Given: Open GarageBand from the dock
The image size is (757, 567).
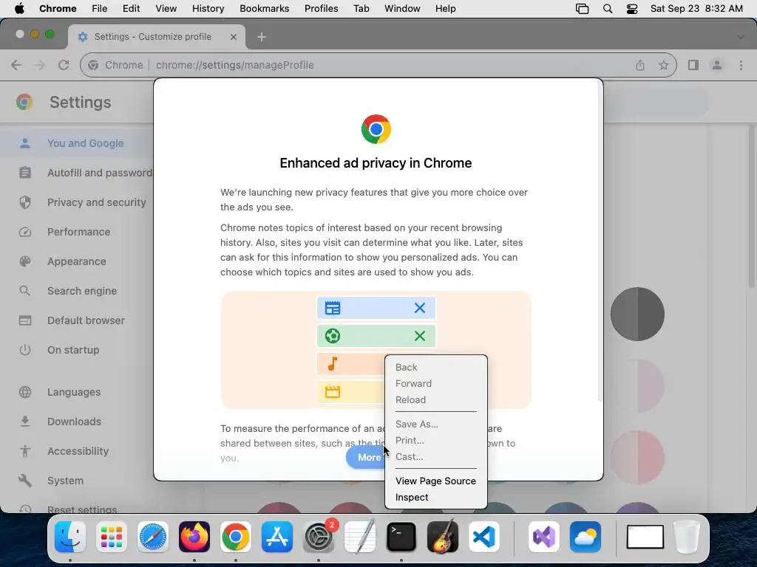Looking at the screenshot, I should pos(443,537).
